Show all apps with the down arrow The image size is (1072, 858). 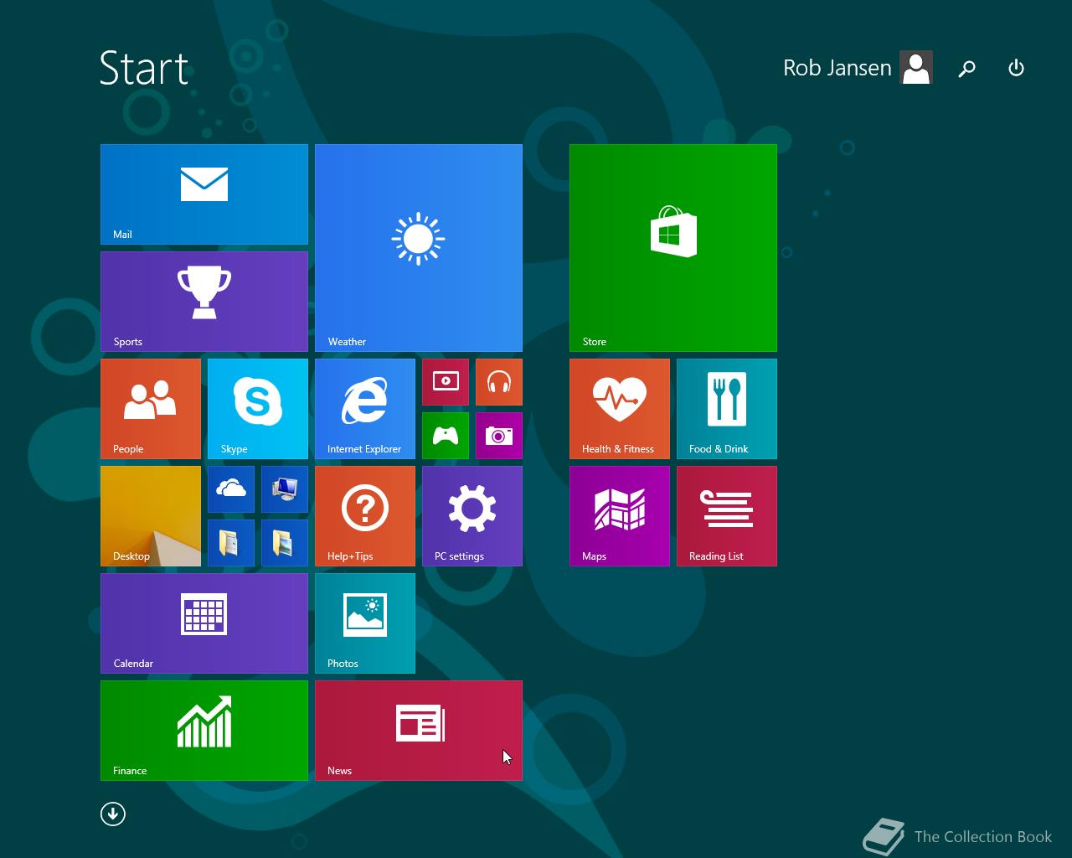click(113, 814)
